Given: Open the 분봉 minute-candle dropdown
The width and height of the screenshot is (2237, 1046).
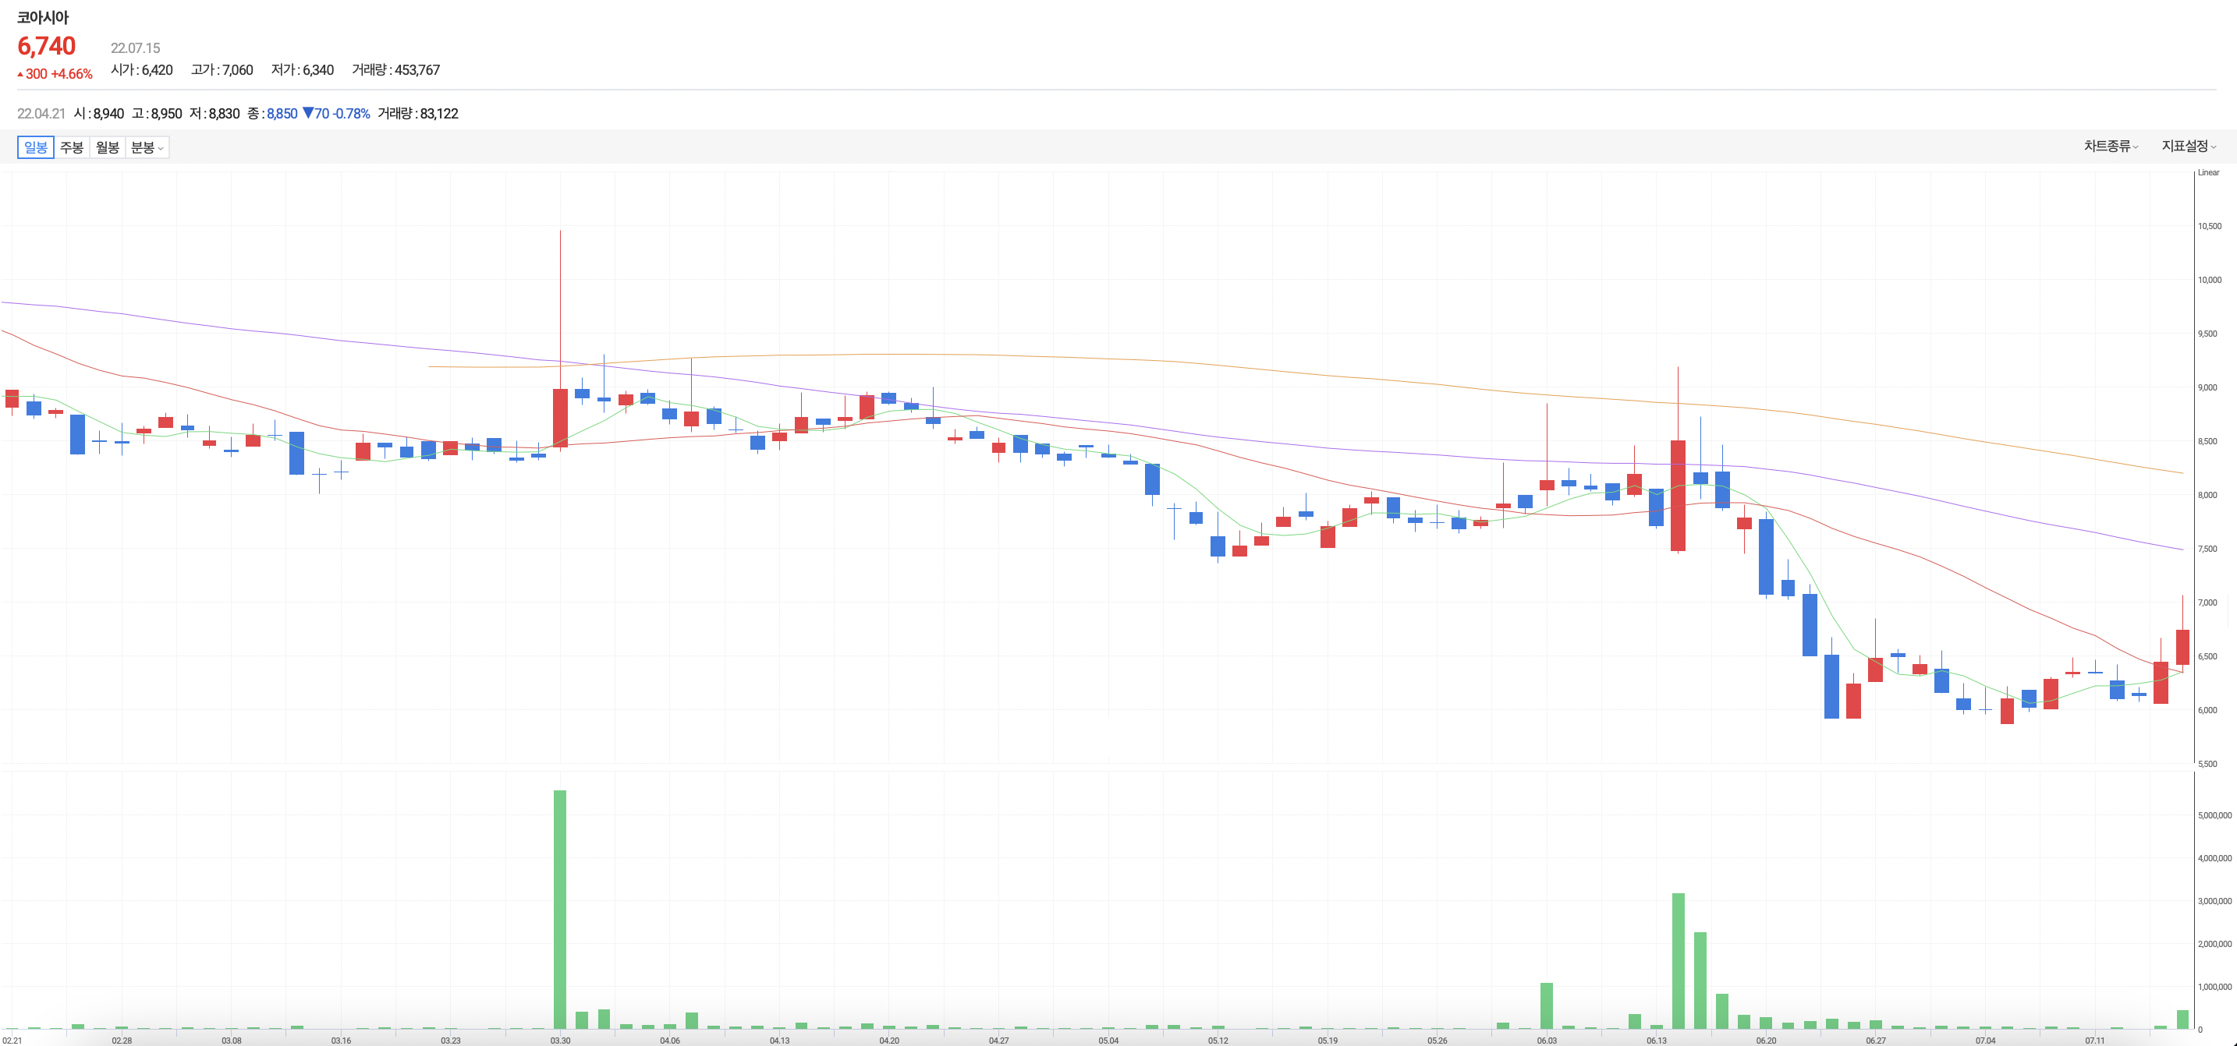Looking at the screenshot, I should (147, 147).
